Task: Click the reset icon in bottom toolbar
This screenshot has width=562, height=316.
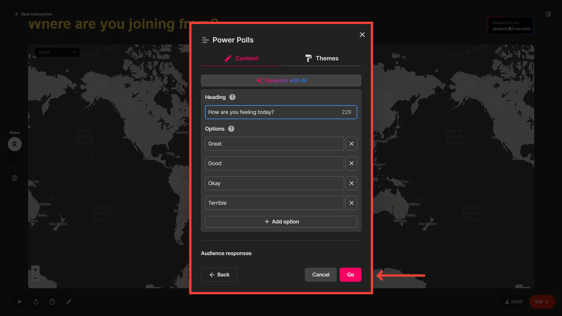Action: 36,302
